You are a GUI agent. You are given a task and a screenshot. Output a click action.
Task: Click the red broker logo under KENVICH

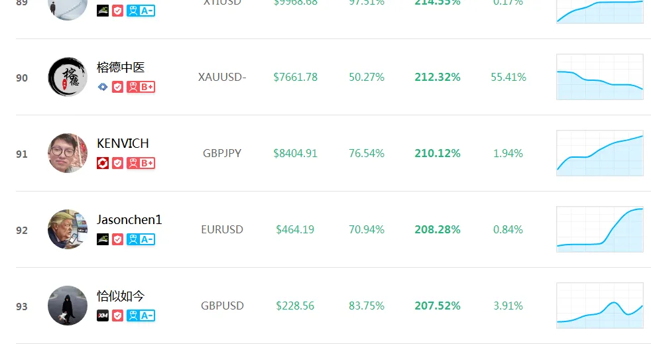pos(103,163)
